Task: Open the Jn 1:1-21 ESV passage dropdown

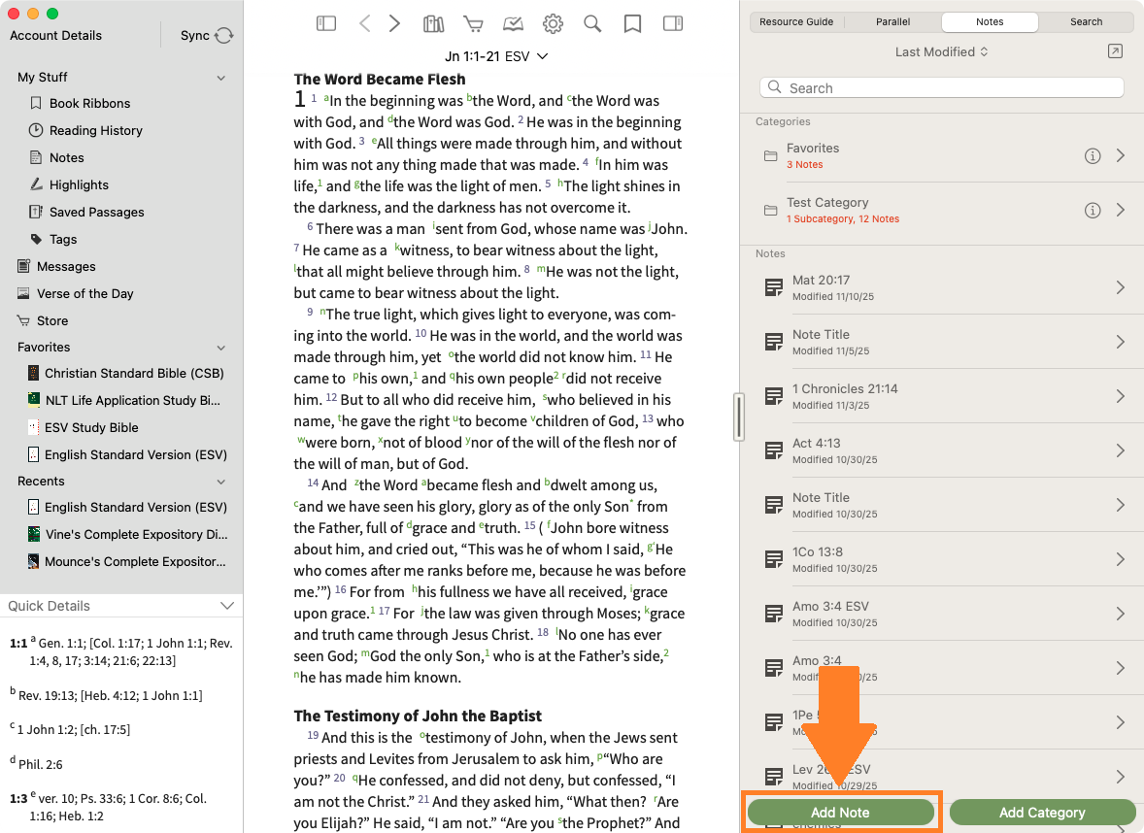Action: tap(496, 56)
